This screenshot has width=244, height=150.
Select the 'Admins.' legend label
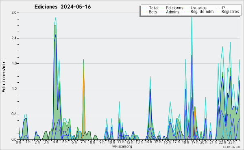pyautogui.click(x=173, y=12)
